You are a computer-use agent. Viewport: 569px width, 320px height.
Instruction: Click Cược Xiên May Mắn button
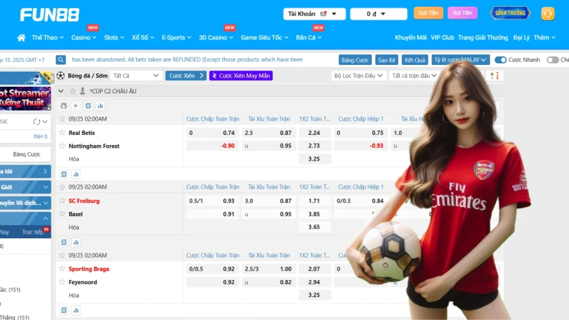tap(241, 76)
